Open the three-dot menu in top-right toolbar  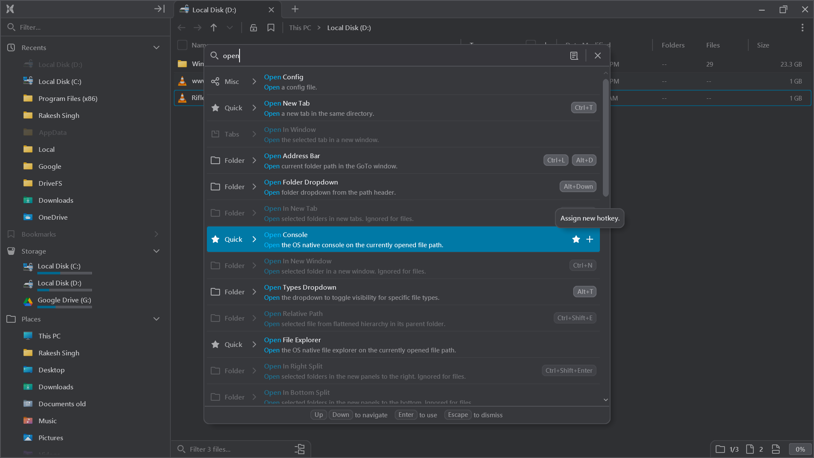tap(803, 27)
